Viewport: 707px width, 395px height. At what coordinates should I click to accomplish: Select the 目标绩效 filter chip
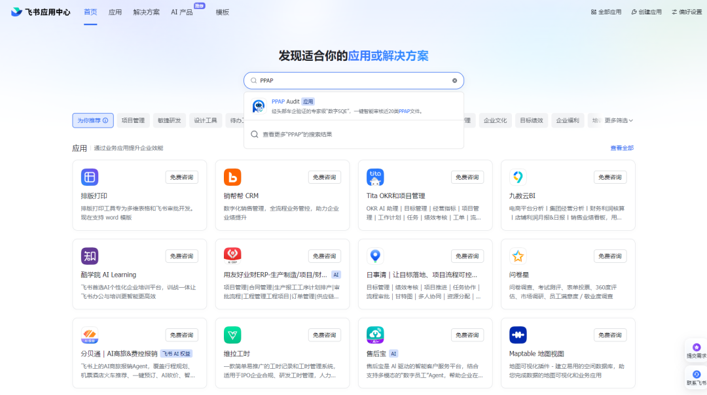pyautogui.click(x=531, y=120)
